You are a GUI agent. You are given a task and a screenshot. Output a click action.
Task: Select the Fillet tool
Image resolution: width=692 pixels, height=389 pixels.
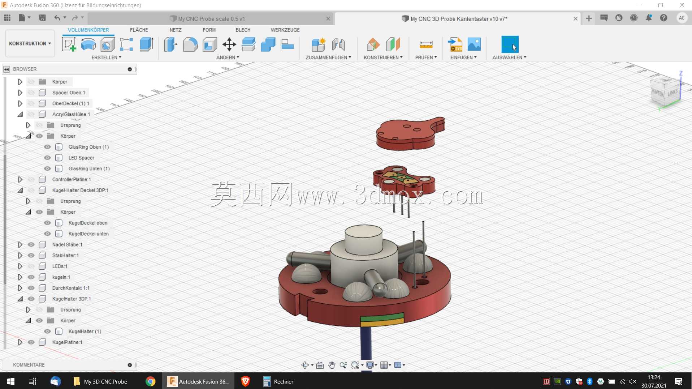click(x=190, y=44)
